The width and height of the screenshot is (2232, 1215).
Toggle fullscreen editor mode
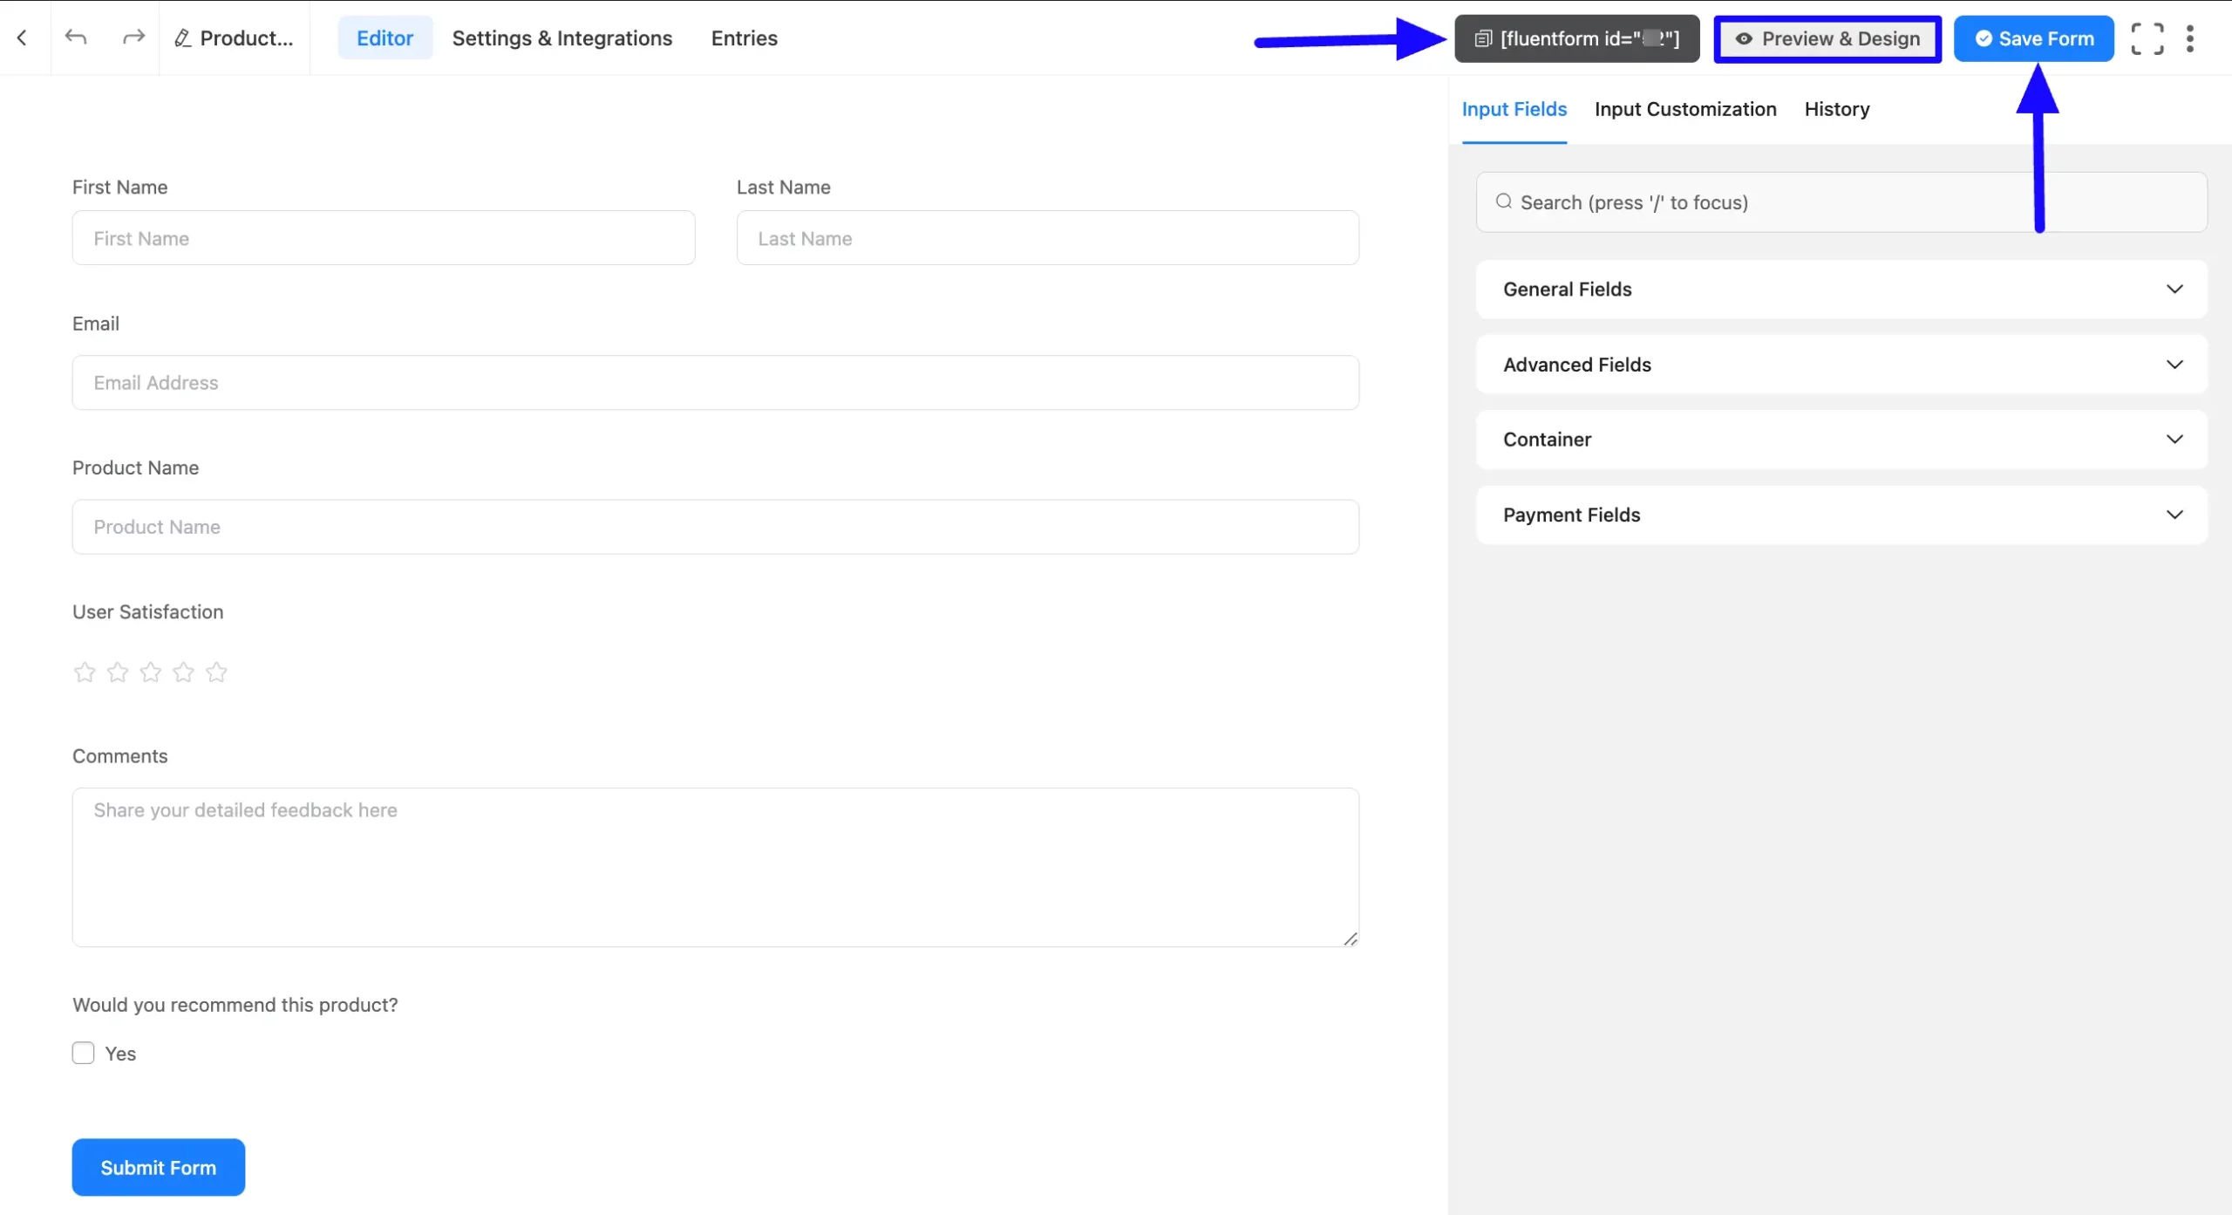pos(2147,38)
